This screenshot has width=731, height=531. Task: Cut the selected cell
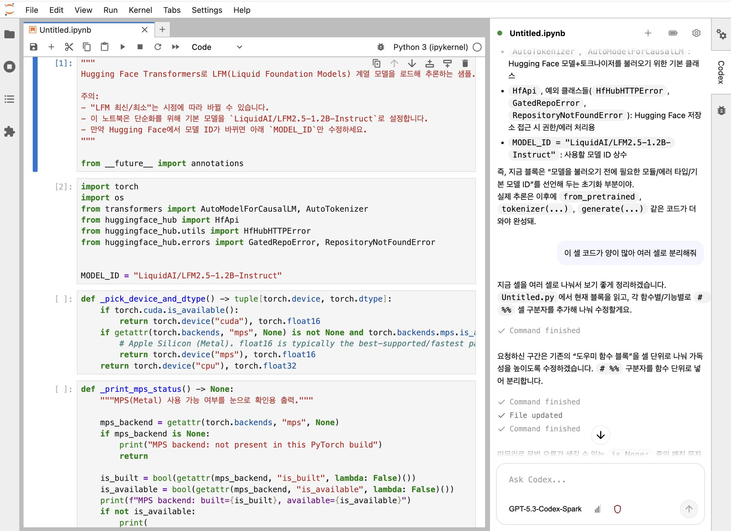click(x=69, y=47)
